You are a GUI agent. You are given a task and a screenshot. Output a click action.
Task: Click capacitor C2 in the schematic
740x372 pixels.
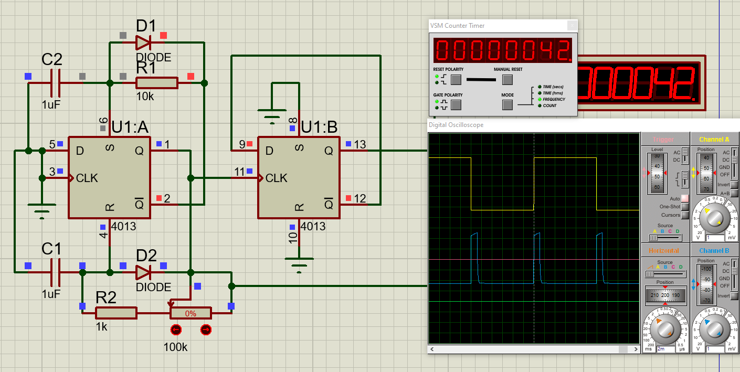pyautogui.click(x=55, y=83)
